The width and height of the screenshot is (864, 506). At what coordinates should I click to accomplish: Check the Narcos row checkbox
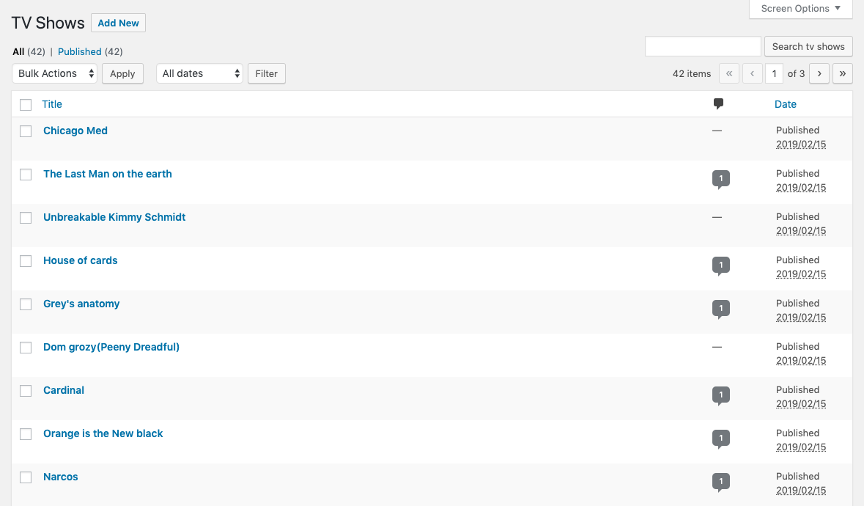[26, 477]
